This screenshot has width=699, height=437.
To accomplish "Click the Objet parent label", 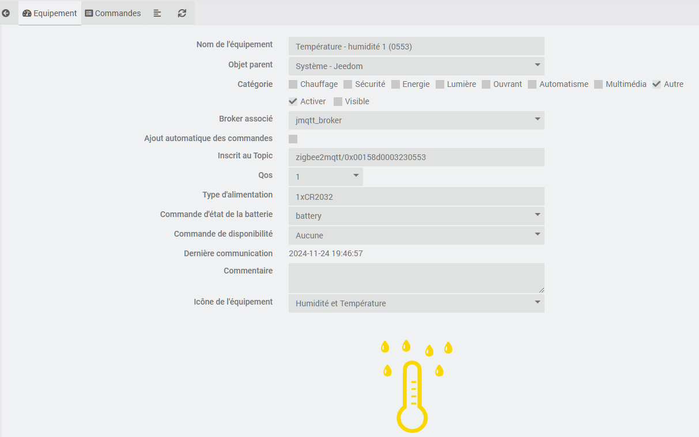I will click(251, 64).
